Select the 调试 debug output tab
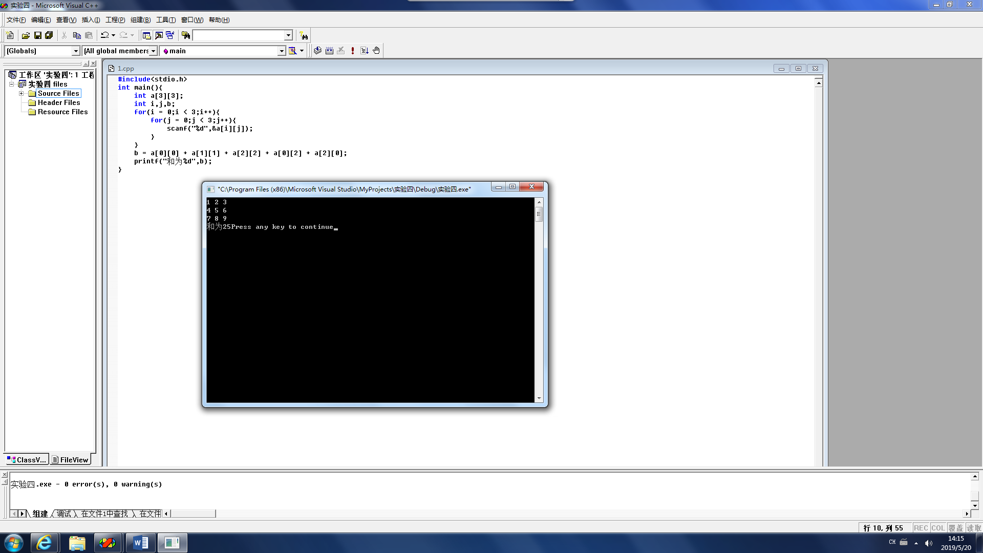Image resolution: width=983 pixels, height=553 pixels. point(64,514)
